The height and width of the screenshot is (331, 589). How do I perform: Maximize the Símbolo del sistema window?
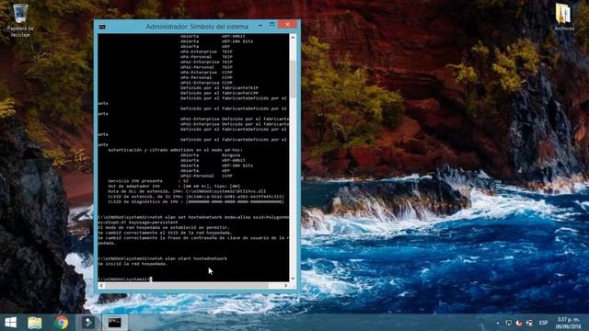coord(272,25)
